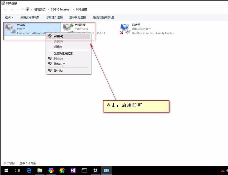Screen dimensions: 228x175
Task: Click 更改此连接的设置 in the toolbar
Action: coord(103,17)
